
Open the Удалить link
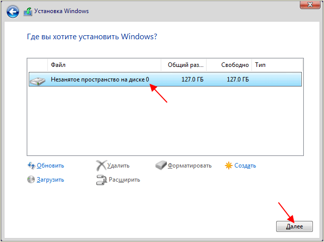tap(118, 166)
